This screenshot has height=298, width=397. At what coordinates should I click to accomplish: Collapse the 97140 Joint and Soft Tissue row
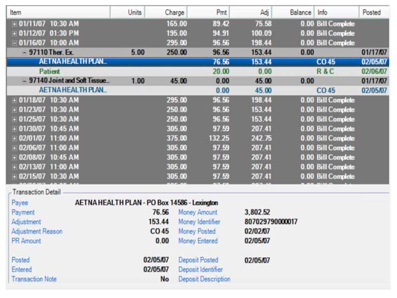[24, 81]
